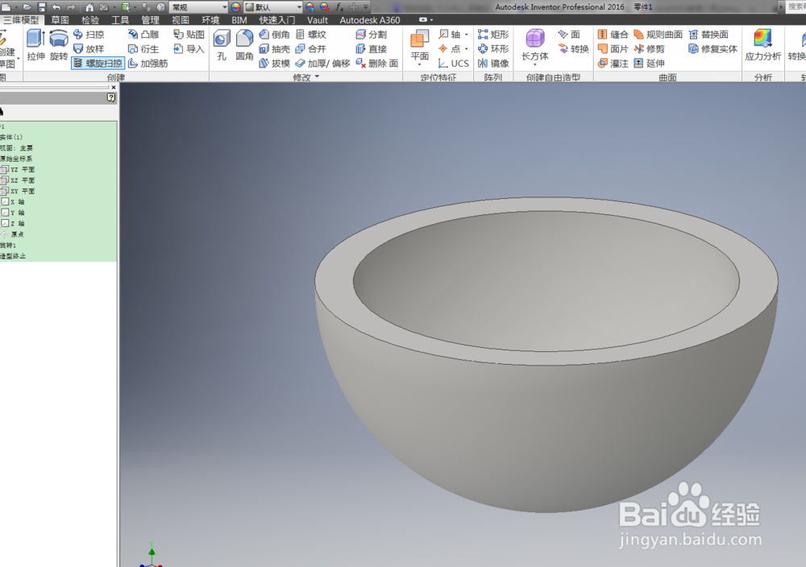Select the 孔 hole tool

click(222, 45)
